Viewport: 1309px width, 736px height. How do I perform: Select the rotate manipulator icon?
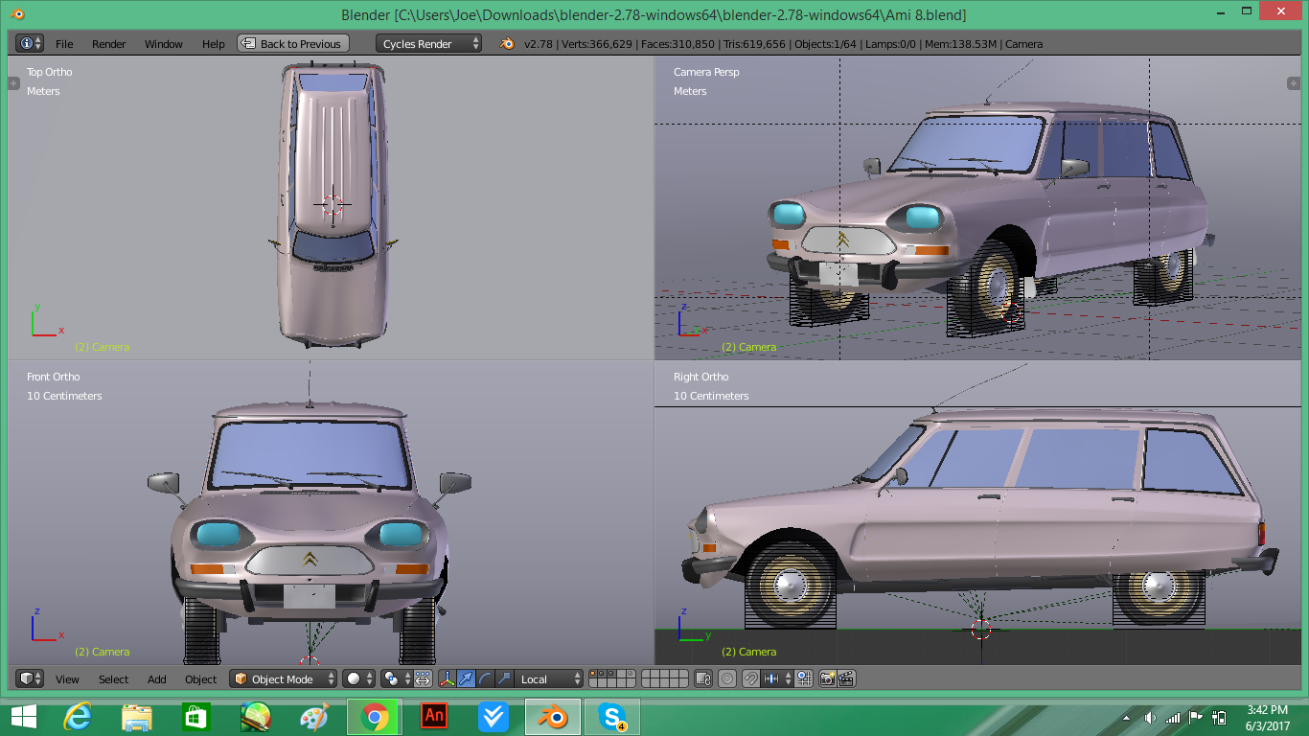point(485,678)
